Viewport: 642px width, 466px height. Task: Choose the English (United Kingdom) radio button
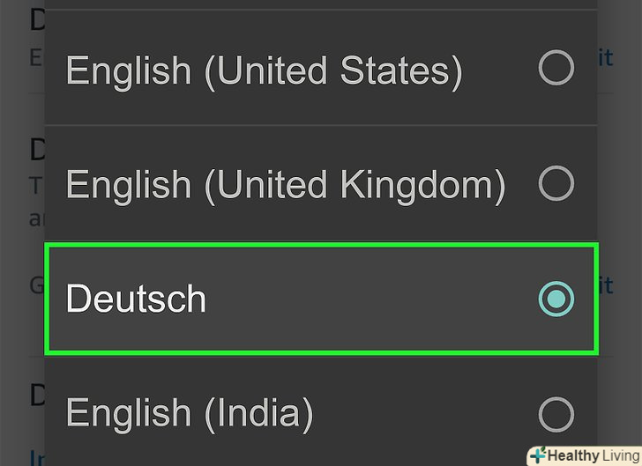(x=556, y=184)
